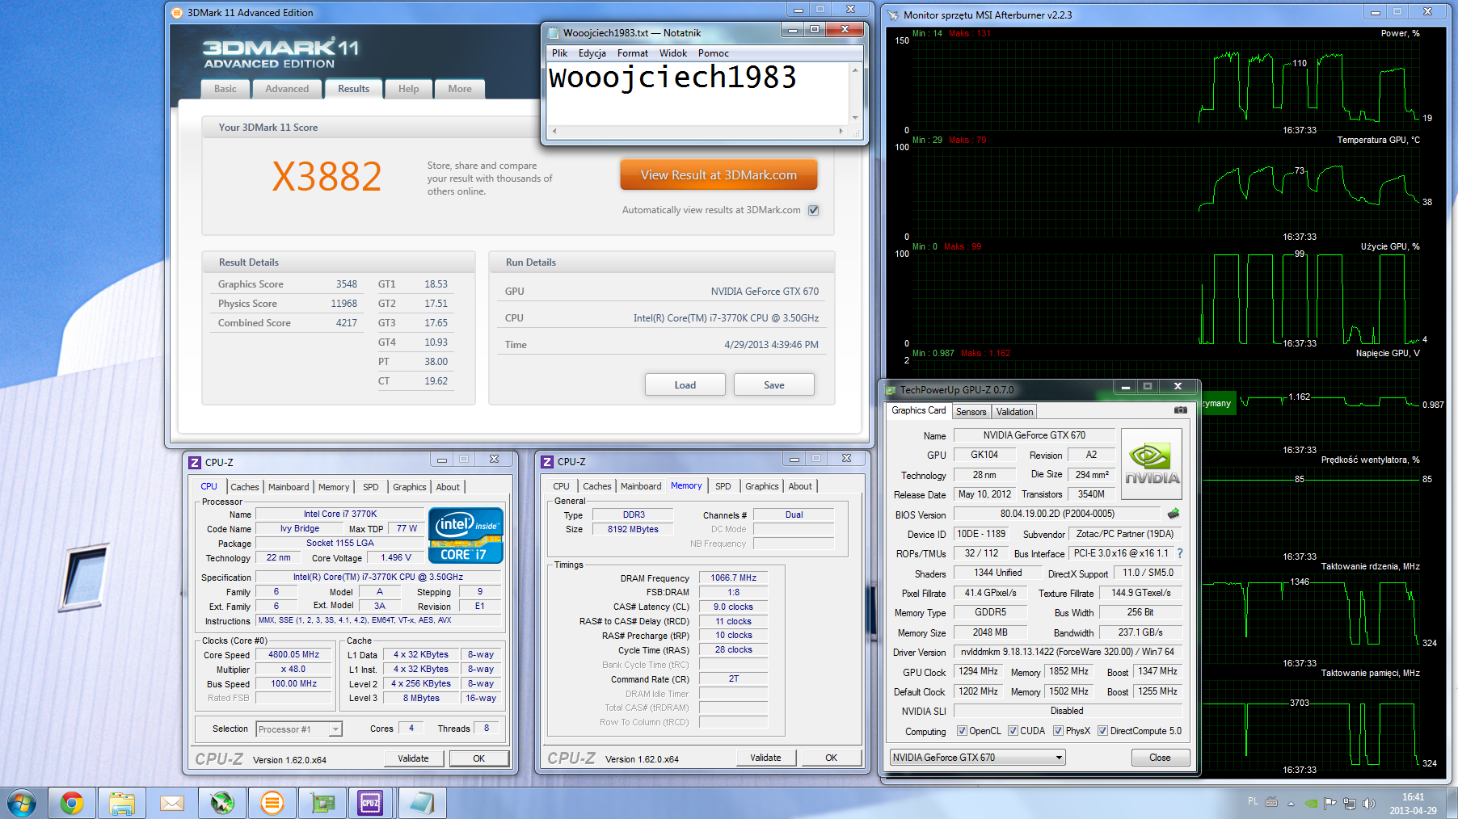The width and height of the screenshot is (1458, 819).
Task: Click the GPU Name field NVIDIA GeForce GTX 670
Action: click(x=1034, y=435)
